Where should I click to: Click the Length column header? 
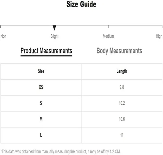(122, 71)
